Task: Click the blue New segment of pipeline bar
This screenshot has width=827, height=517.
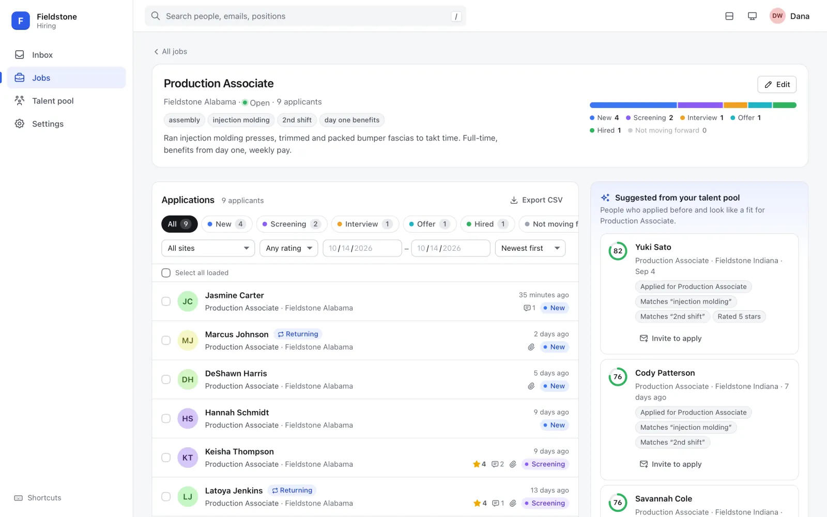Action: click(x=633, y=105)
